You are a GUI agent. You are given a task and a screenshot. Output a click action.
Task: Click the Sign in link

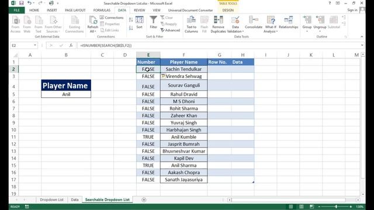coord(352,10)
